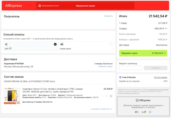The width and height of the screenshot is (171, 118).
Task: Open the Xiaomi 12 Lite product thumbnail
Action: click(12, 96)
